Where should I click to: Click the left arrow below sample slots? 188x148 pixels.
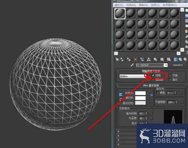116,53
